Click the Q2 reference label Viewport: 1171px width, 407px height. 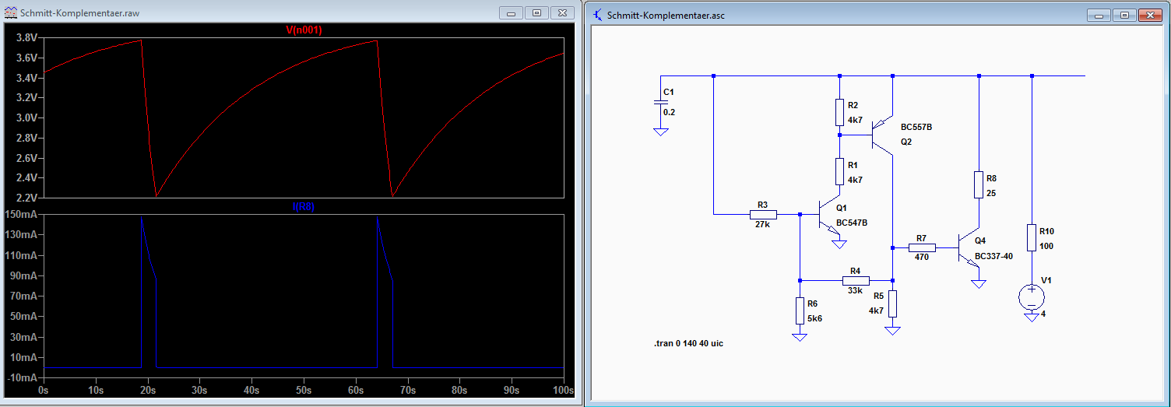pos(906,142)
